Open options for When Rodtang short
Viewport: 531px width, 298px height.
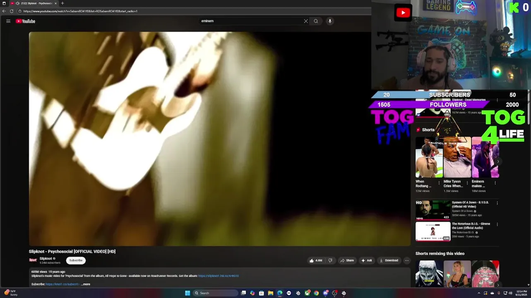coord(439,183)
